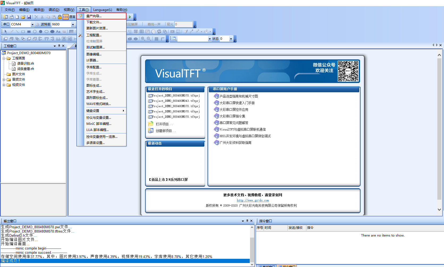
Task: Toggle the ruler guide icon
Action: coord(162,39)
